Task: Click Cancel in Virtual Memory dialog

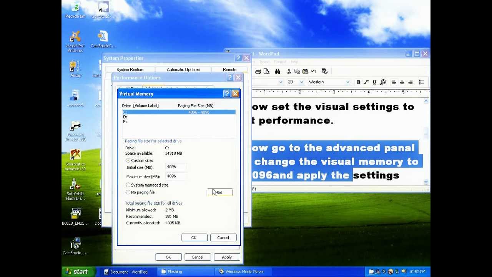Action: (223, 238)
